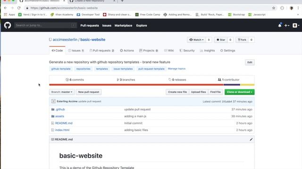Click the site lock icon in address bar

[x=27, y=8]
